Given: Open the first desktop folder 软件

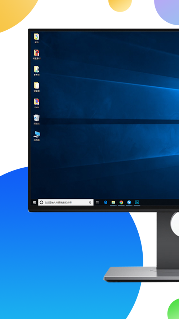Looking at the screenshot, I should (36, 38).
